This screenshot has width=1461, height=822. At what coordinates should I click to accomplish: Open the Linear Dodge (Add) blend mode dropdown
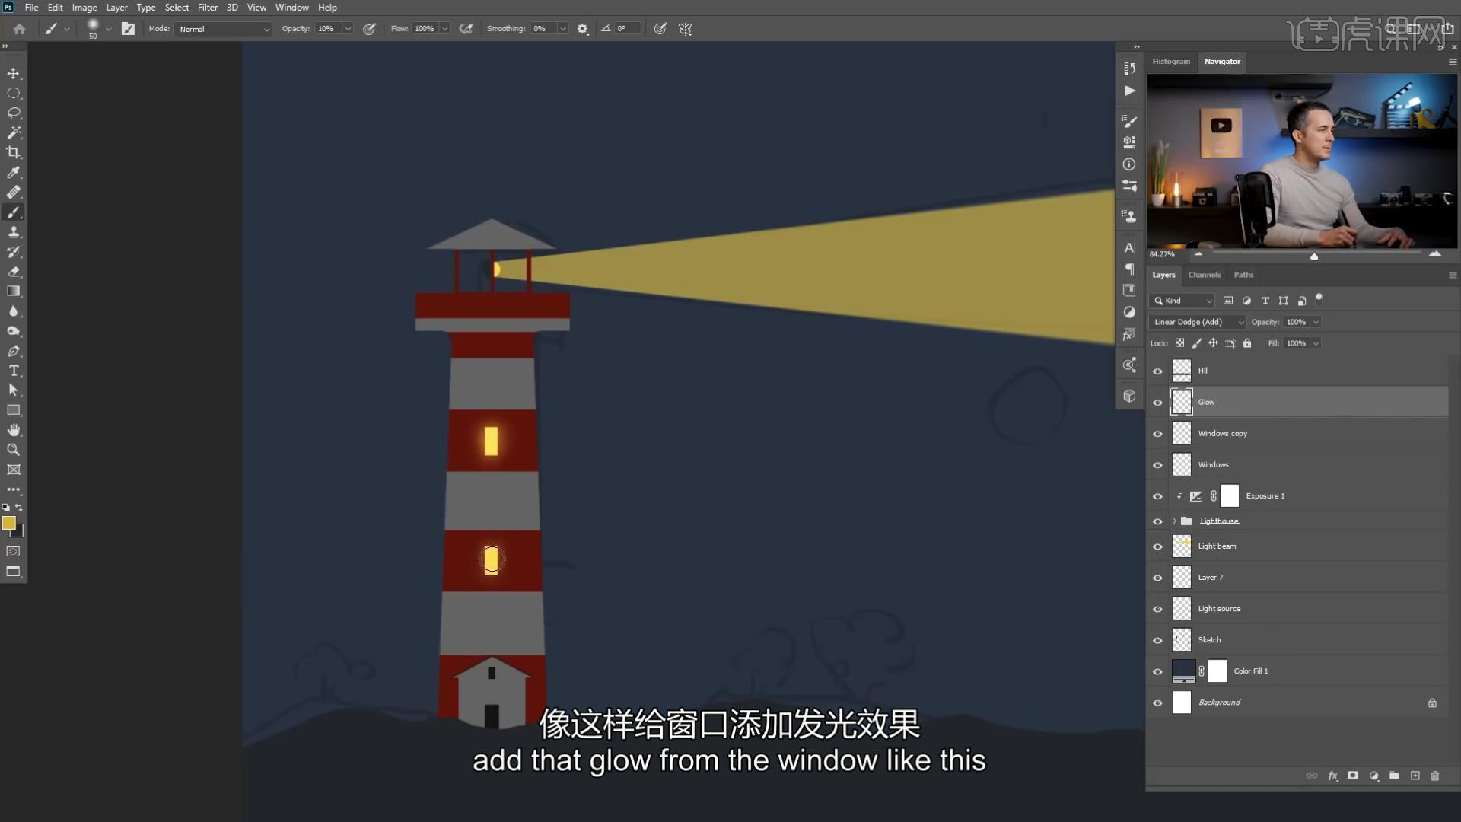(1198, 322)
